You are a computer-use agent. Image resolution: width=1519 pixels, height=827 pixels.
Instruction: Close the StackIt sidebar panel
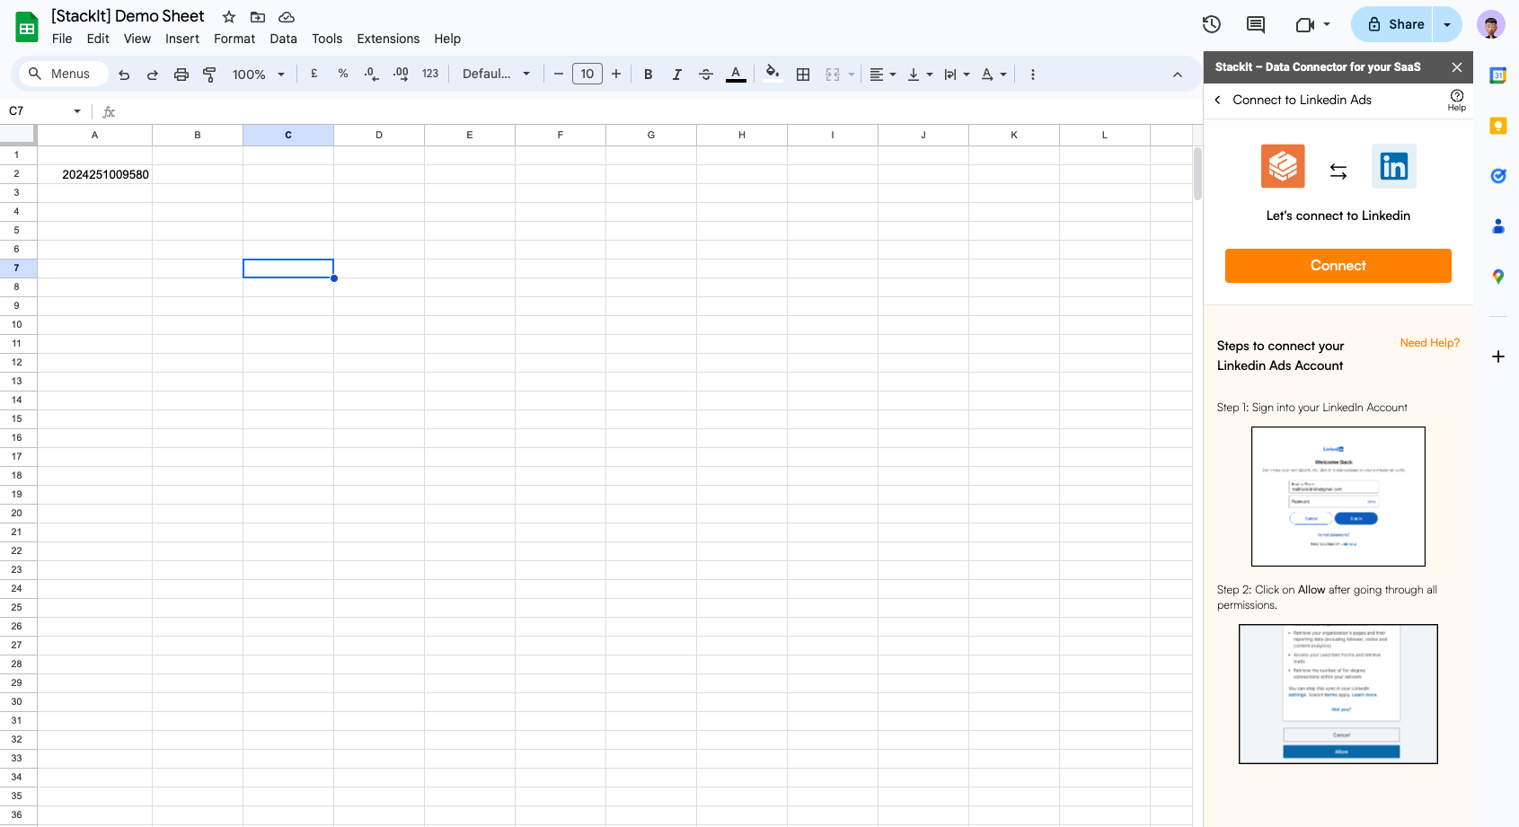1457,67
